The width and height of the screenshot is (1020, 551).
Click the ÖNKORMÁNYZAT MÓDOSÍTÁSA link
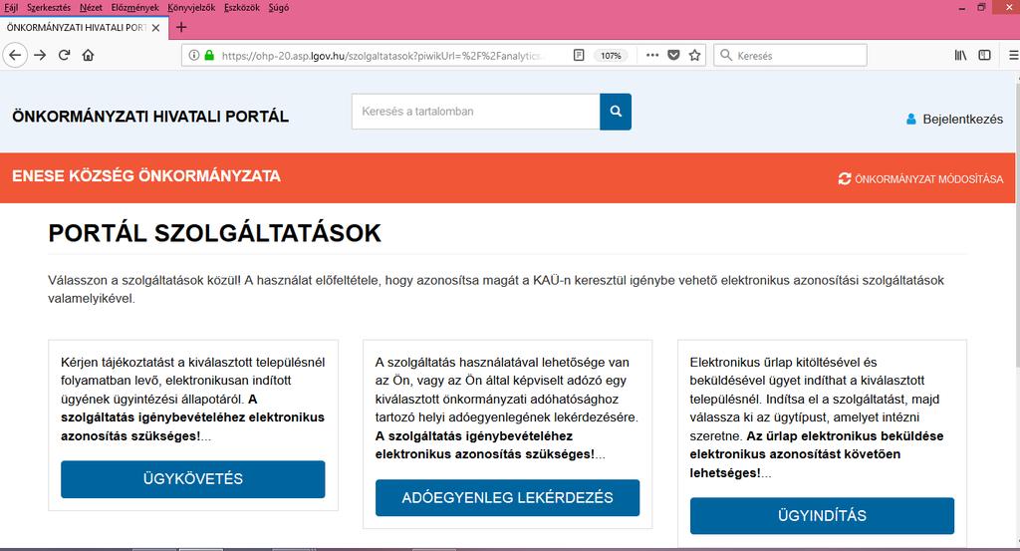(929, 179)
